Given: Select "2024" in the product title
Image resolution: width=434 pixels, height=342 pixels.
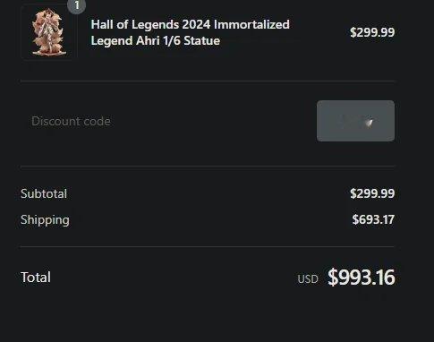Looking at the screenshot, I should (x=196, y=24).
